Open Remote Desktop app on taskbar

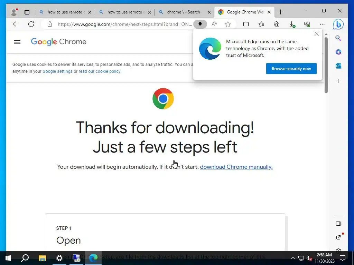click(x=76, y=258)
